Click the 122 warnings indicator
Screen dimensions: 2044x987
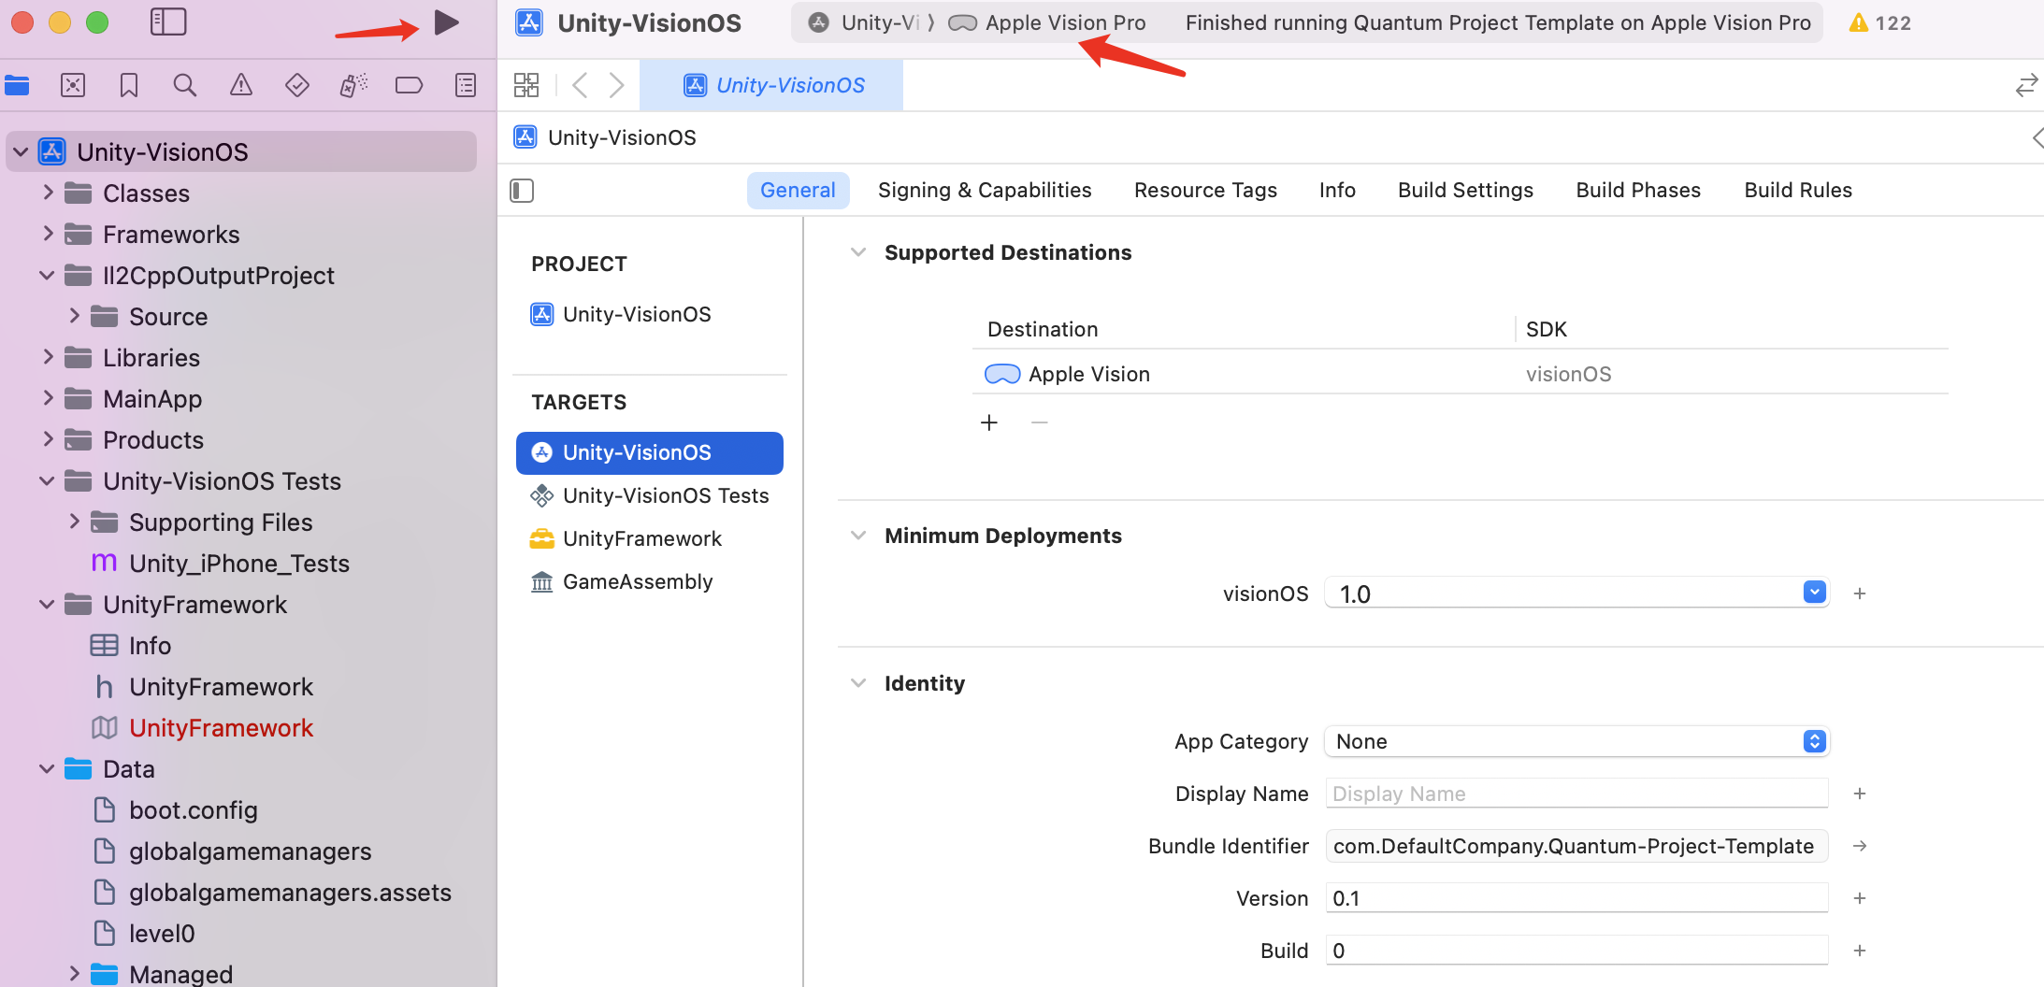(1880, 22)
